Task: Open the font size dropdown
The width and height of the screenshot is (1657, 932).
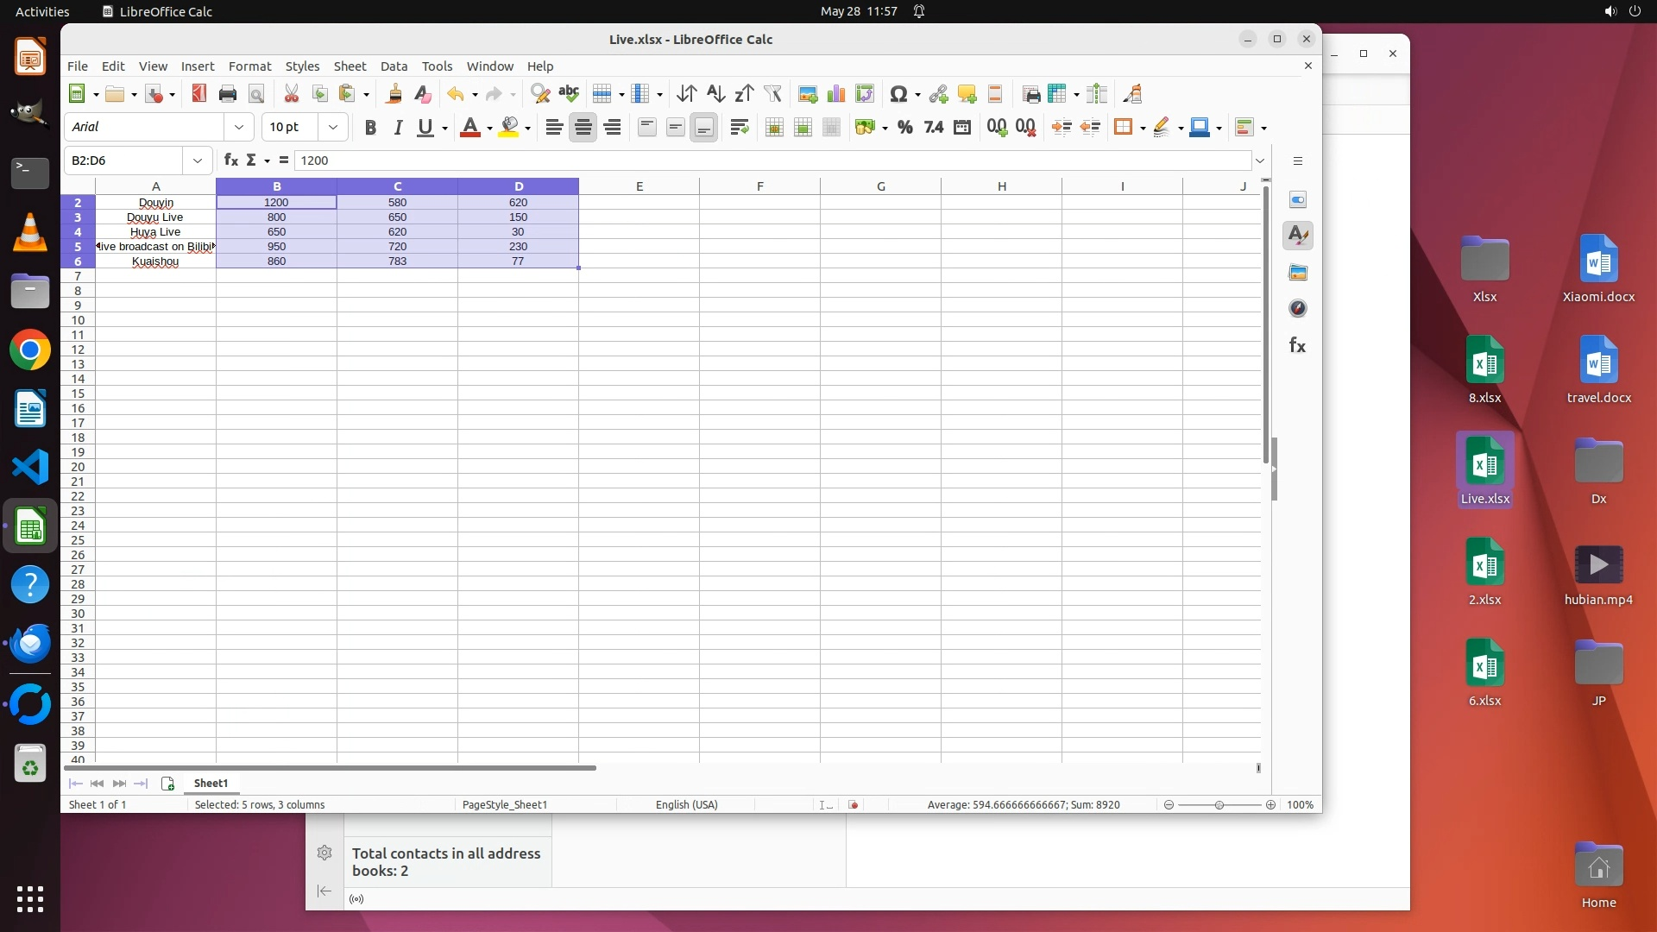Action: point(332,127)
